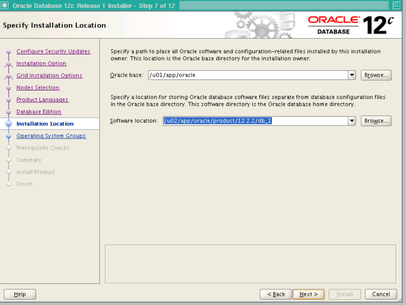Open the window menu icon in title bar

(x=5, y=5)
